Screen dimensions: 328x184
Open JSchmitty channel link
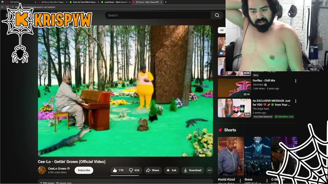point(258,85)
